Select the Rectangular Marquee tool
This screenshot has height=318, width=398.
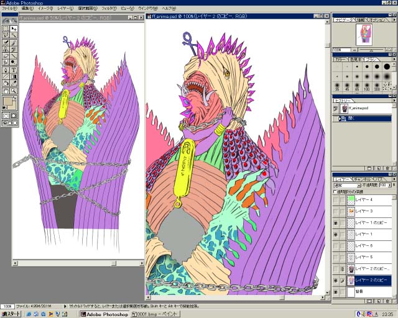pyautogui.click(x=6, y=29)
